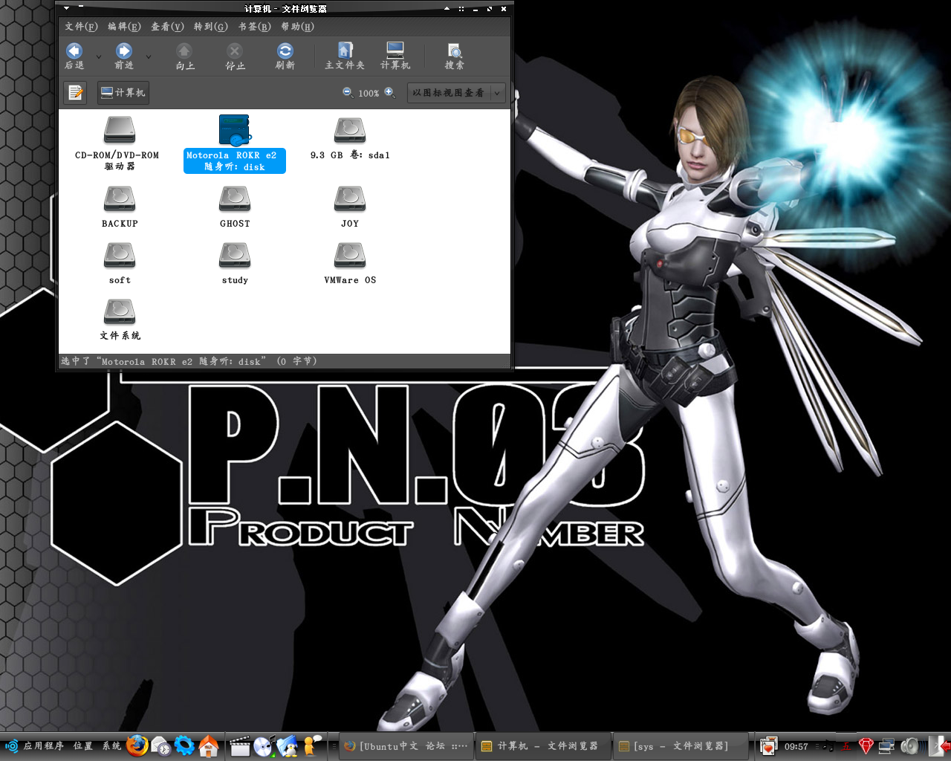Click the orange house launcher in panel
Image resolution: width=951 pixels, height=761 pixels.
(x=209, y=745)
